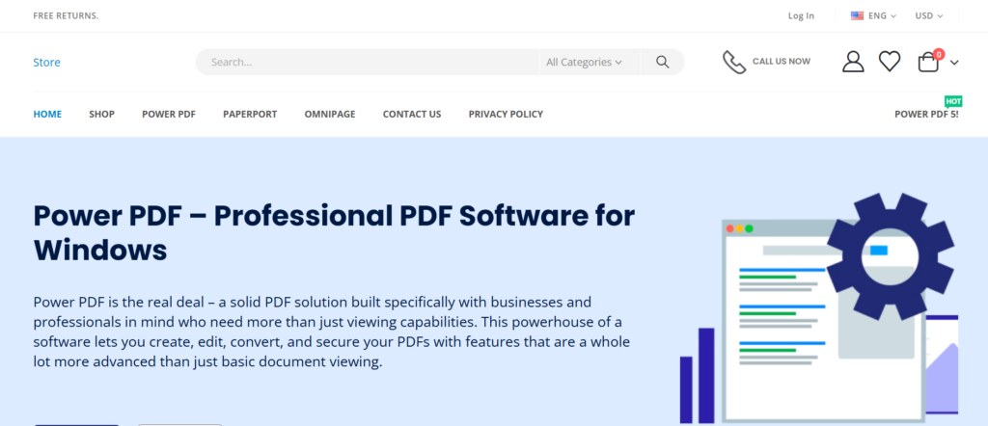Expand the All Categories dropdown
The width and height of the screenshot is (988, 426).
click(584, 62)
